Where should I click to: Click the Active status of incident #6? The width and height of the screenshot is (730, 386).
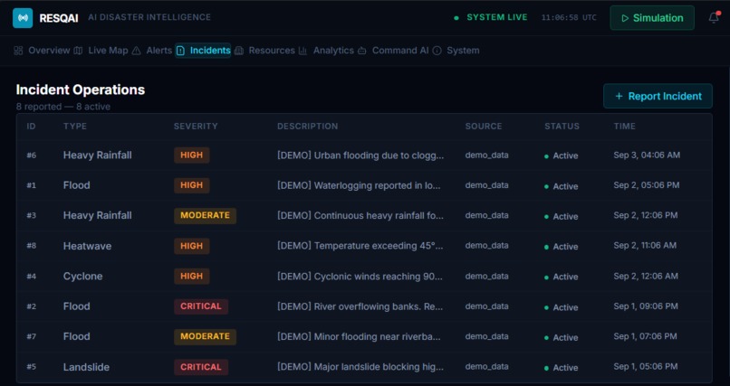[x=561, y=155]
